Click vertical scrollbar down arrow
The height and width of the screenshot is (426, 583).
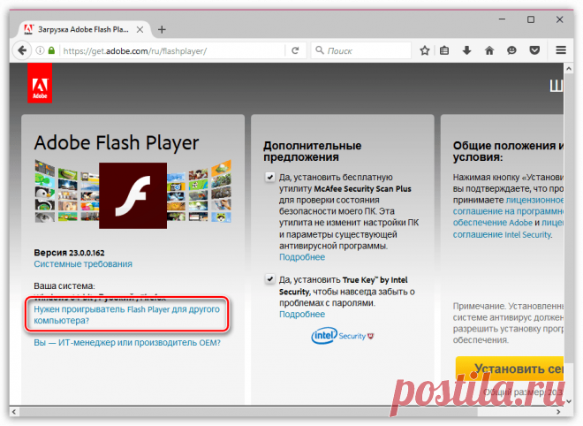569,401
